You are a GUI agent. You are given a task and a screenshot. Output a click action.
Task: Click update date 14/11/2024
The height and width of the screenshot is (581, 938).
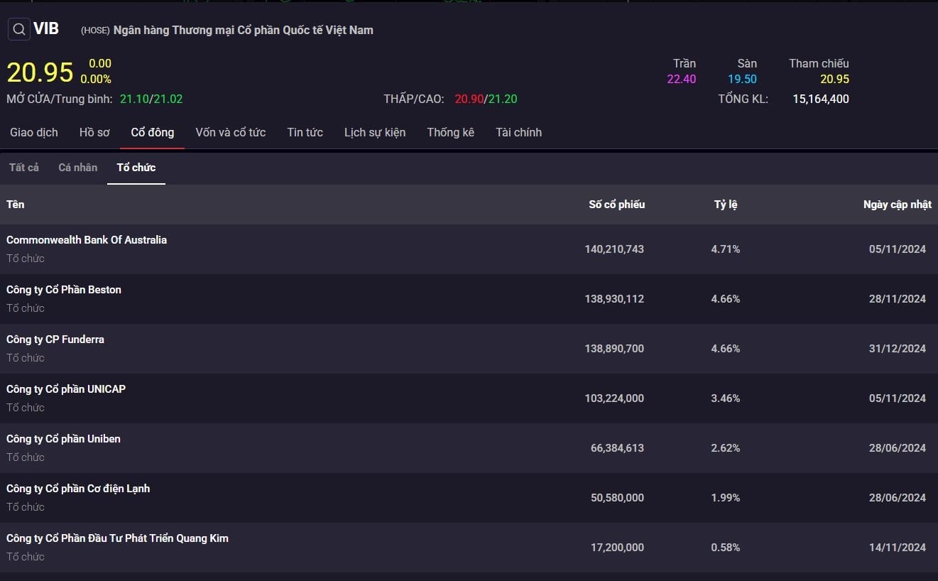(x=898, y=548)
